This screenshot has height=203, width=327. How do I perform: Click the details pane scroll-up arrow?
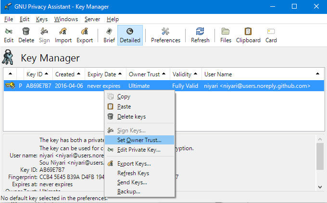[x=320, y=139]
